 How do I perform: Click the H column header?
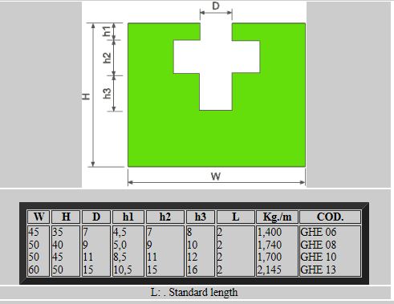click(x=66, y=217)
